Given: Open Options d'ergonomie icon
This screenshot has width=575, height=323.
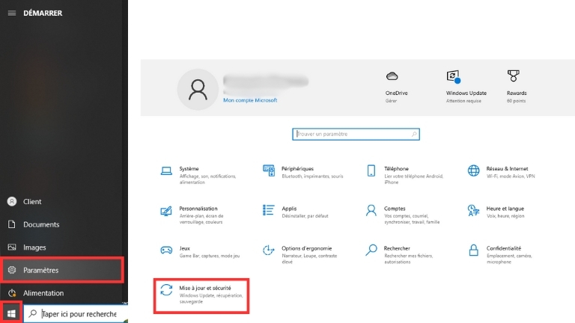Looking at the screenshot, I should tap(269, 250).
